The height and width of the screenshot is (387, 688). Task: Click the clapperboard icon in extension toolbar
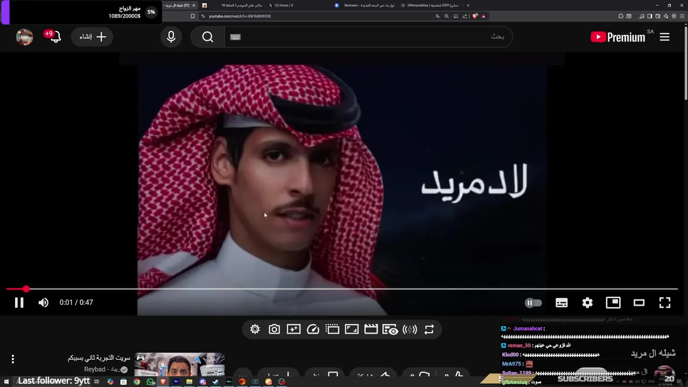coord(371,329)
